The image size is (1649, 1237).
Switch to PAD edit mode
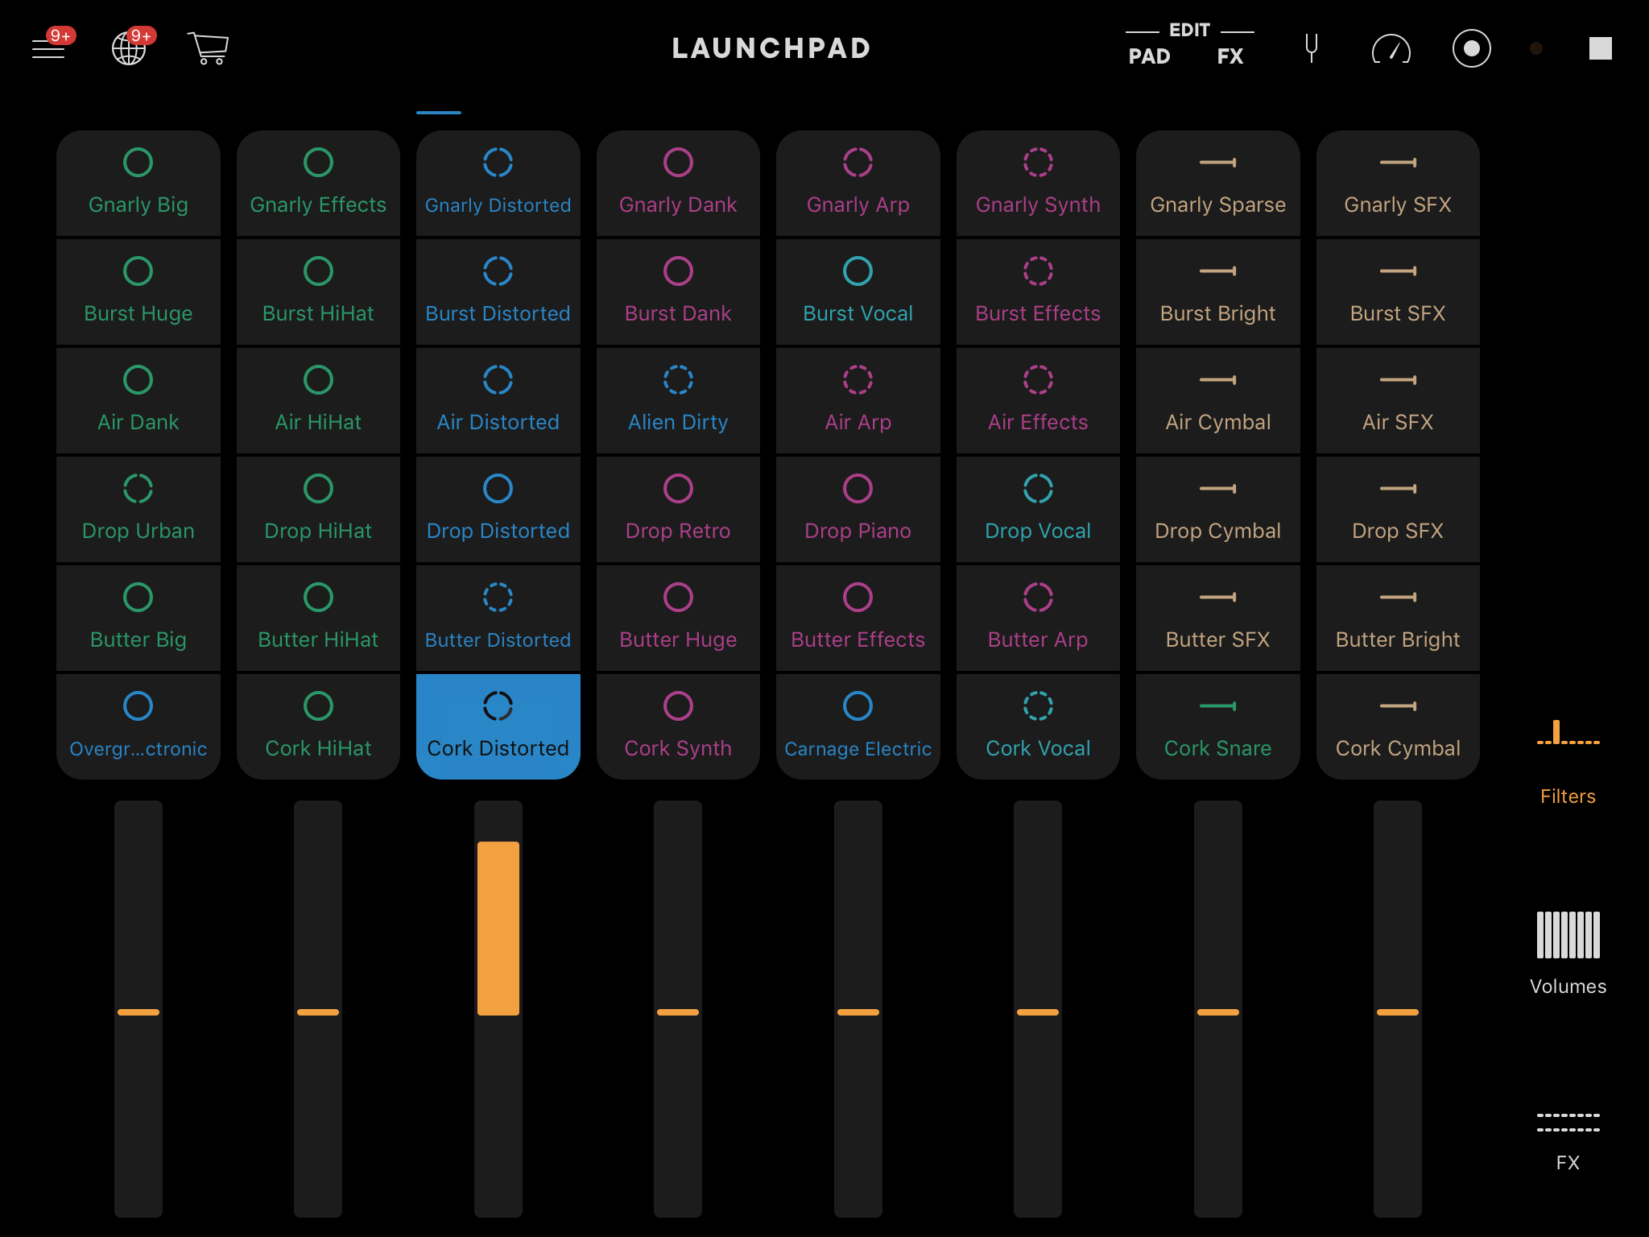tap(1149, 56)
